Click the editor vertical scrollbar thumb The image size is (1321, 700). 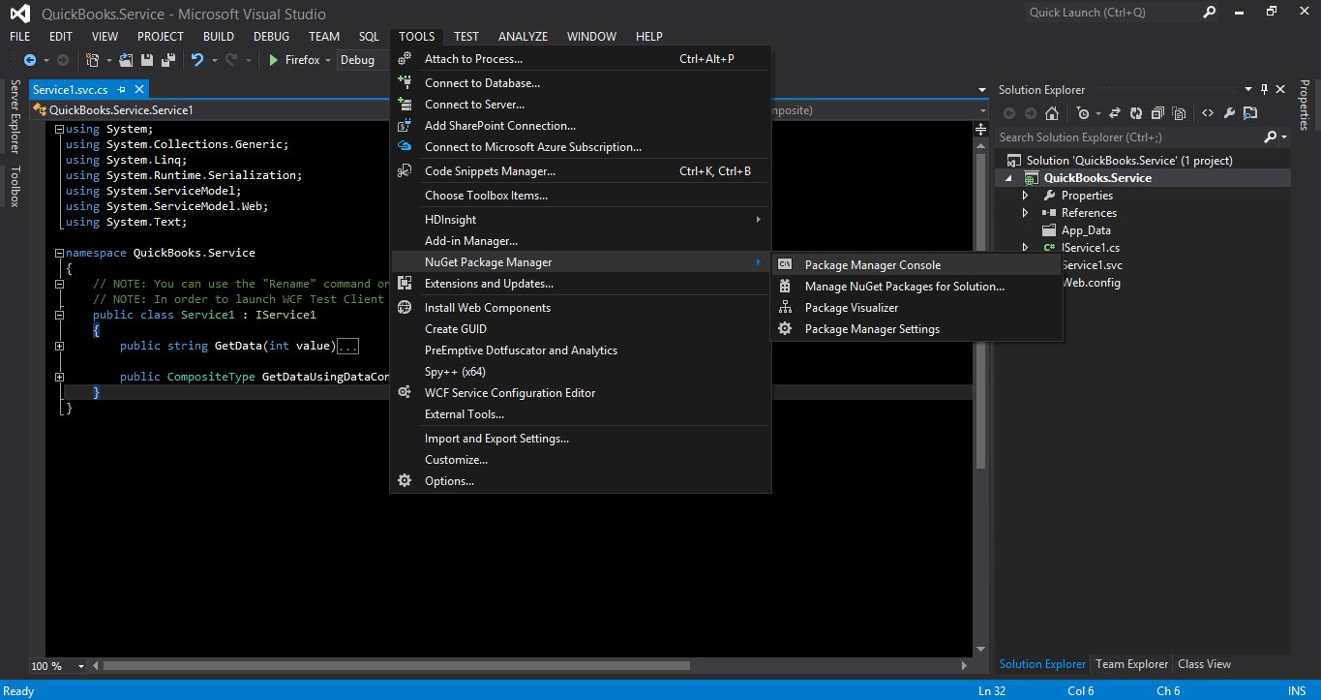point(979,312)
